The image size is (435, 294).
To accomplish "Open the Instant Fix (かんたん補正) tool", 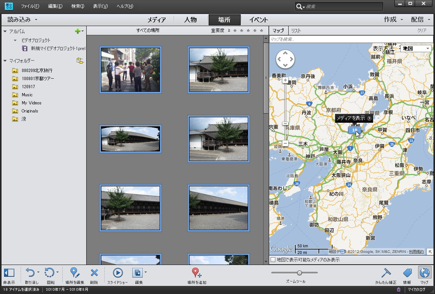I will [386, 273].
